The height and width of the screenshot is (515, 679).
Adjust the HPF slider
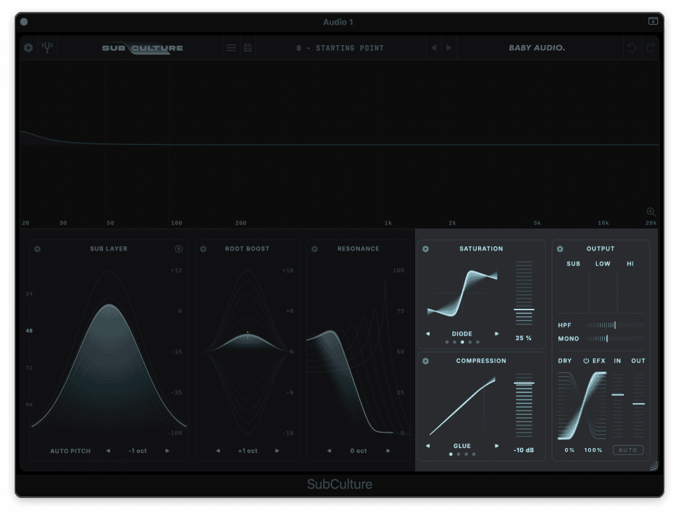tap(615, 325)
